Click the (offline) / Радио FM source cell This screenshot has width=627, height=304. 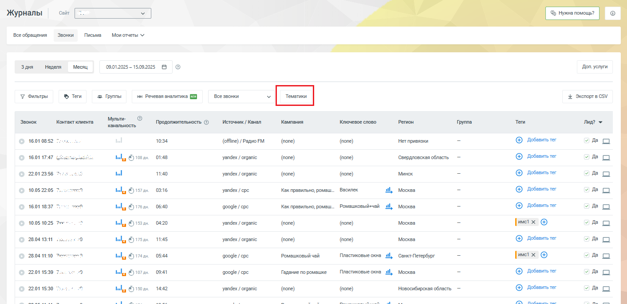[243, 141]
